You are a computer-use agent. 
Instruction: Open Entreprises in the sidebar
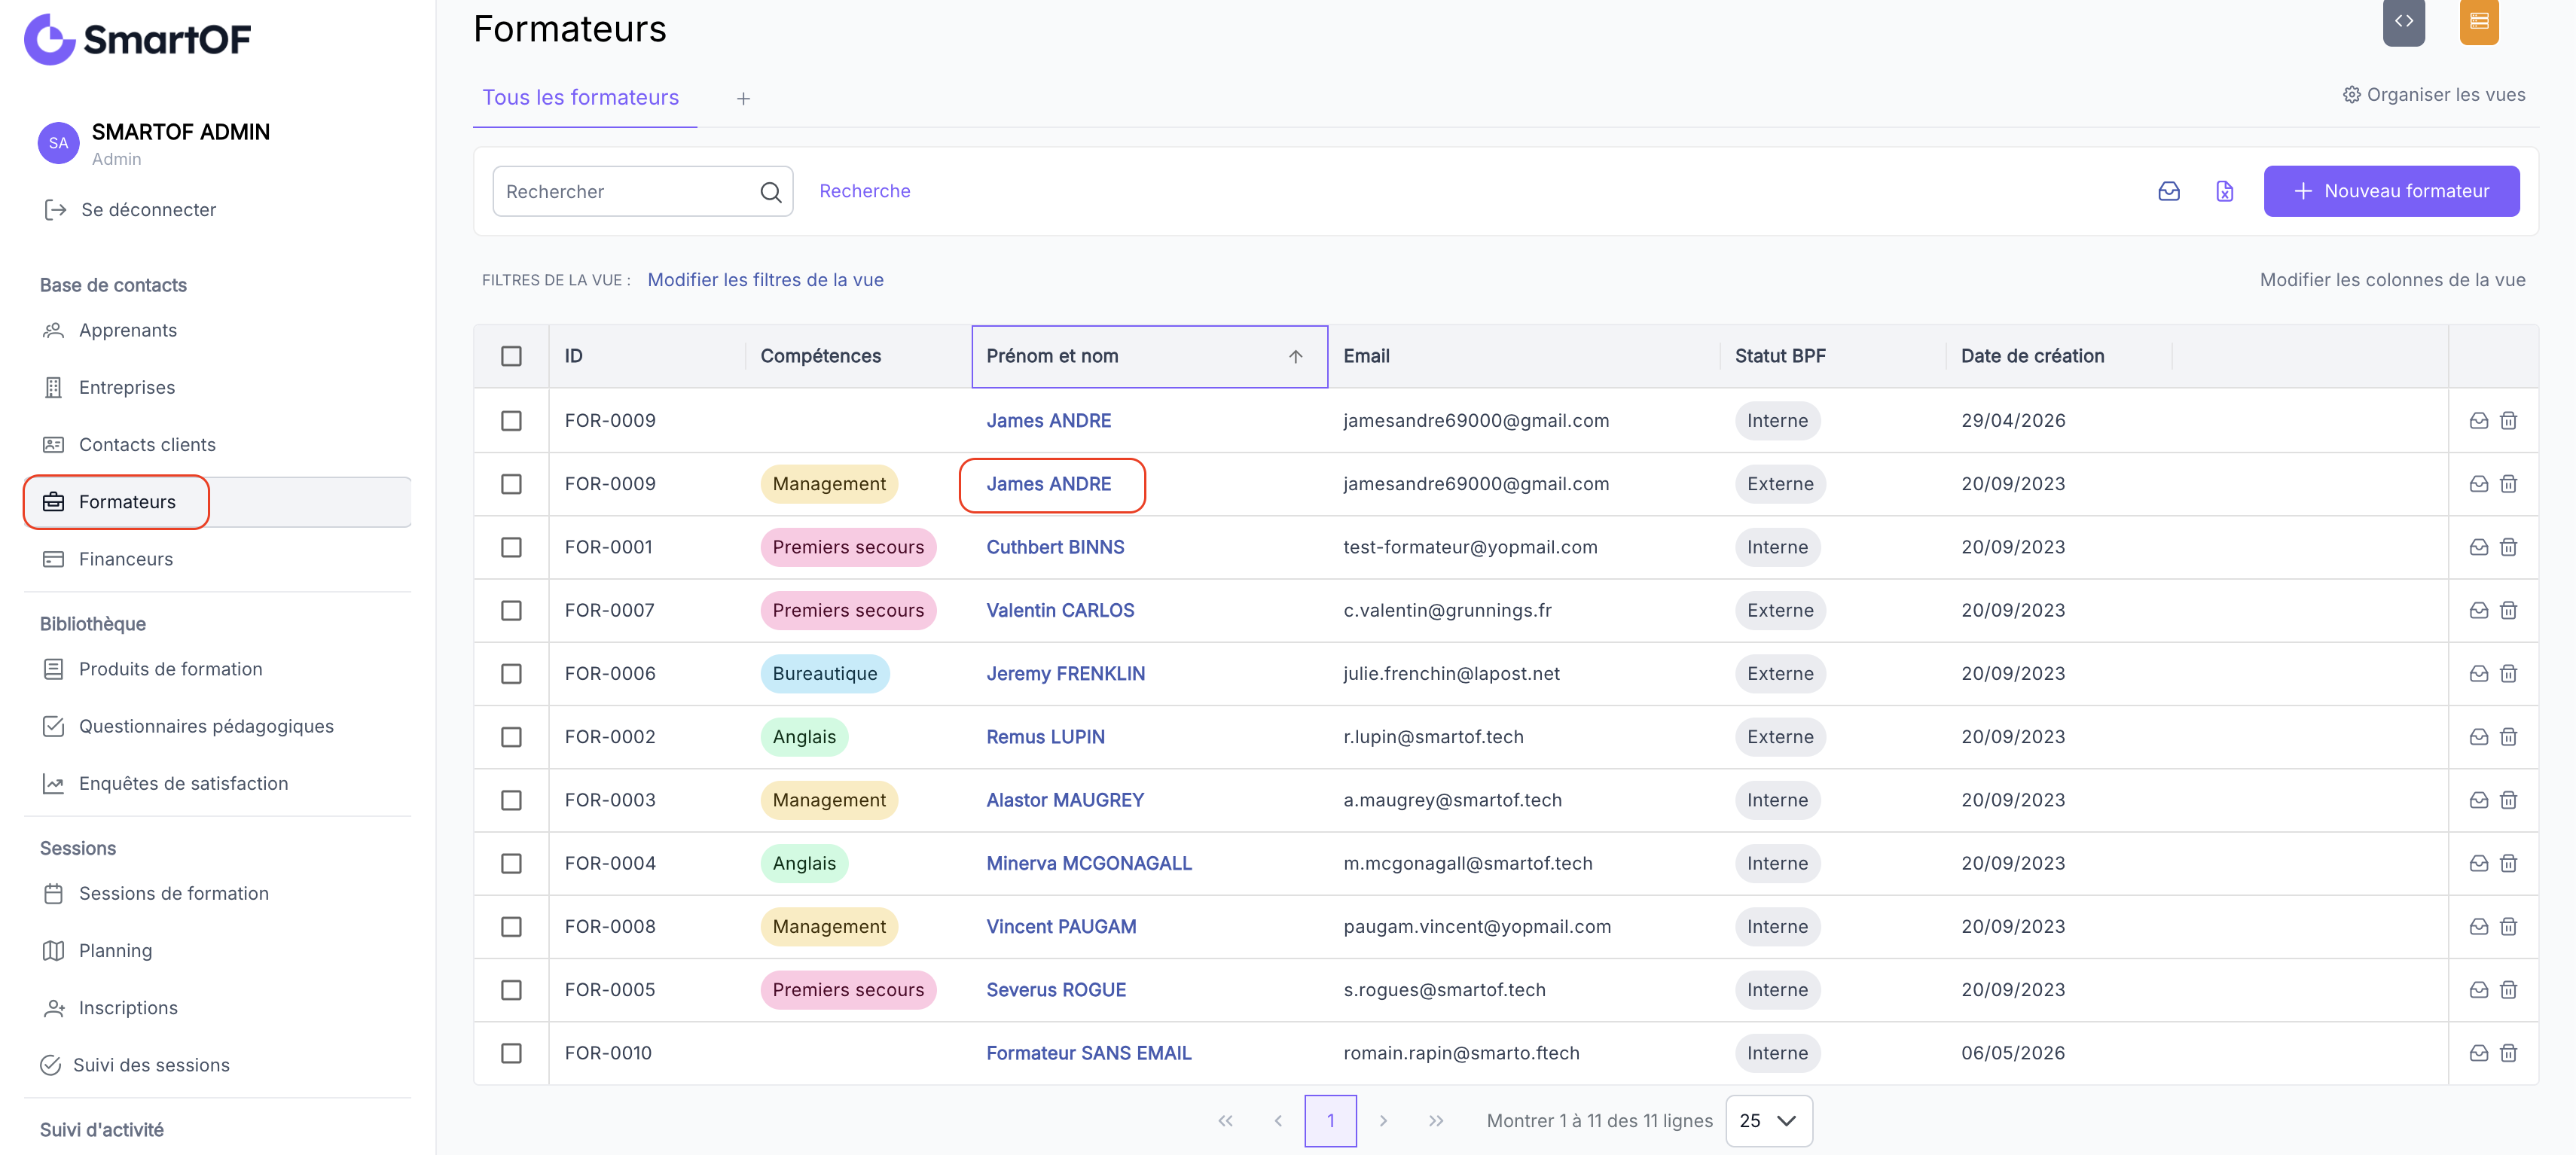126,387
